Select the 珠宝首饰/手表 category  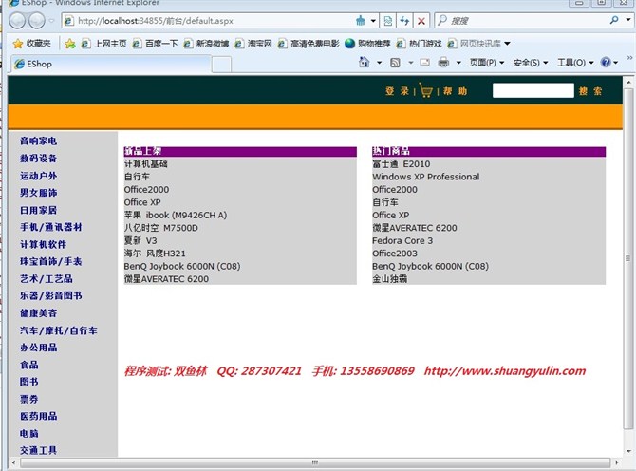pos(51,262)
